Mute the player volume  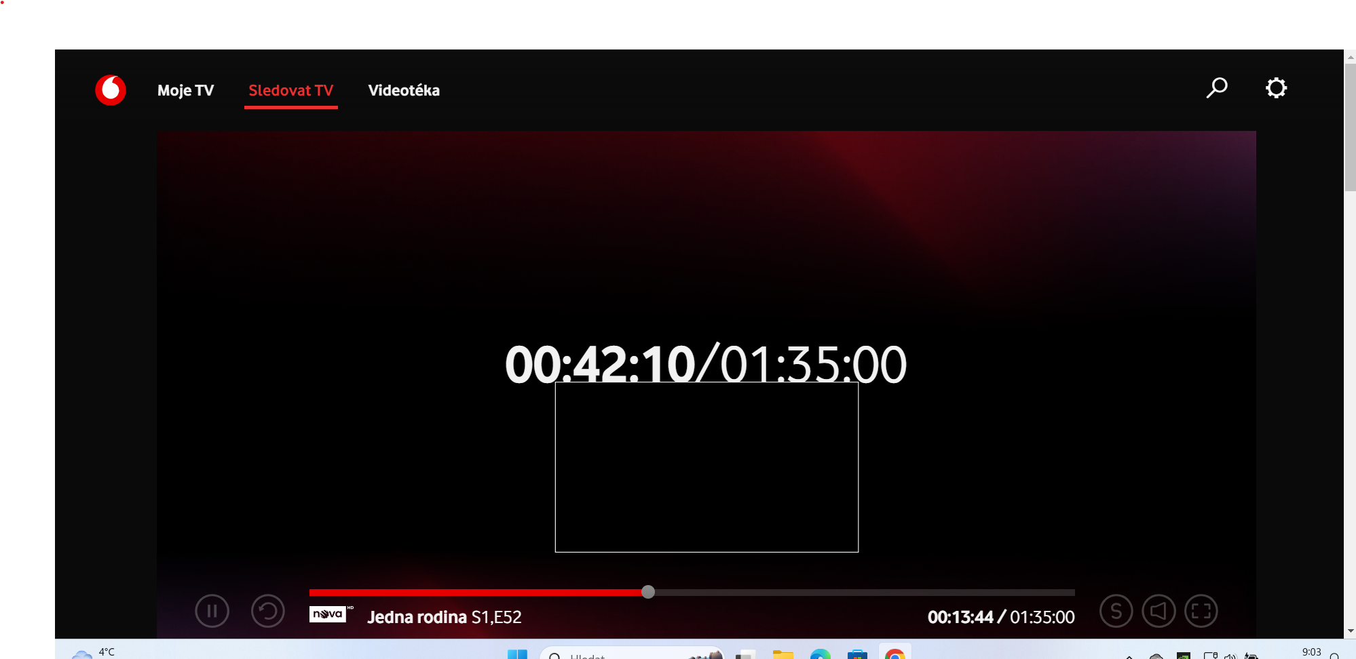pyautogui.click(x=1159, y=611)
